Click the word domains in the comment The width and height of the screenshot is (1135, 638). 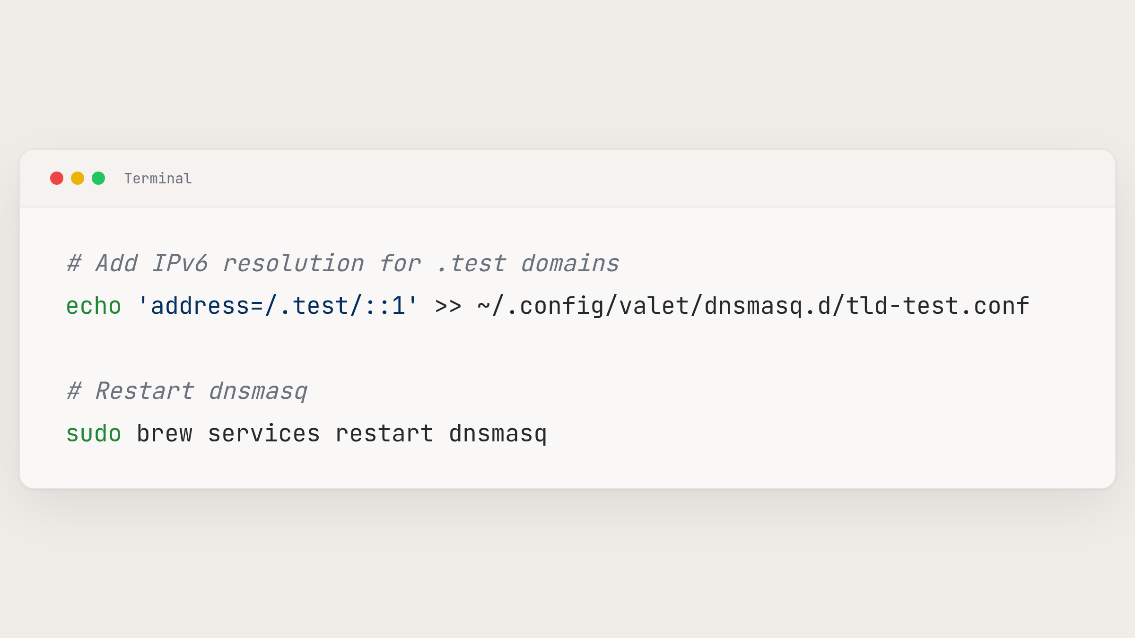[x=570, y=263]
